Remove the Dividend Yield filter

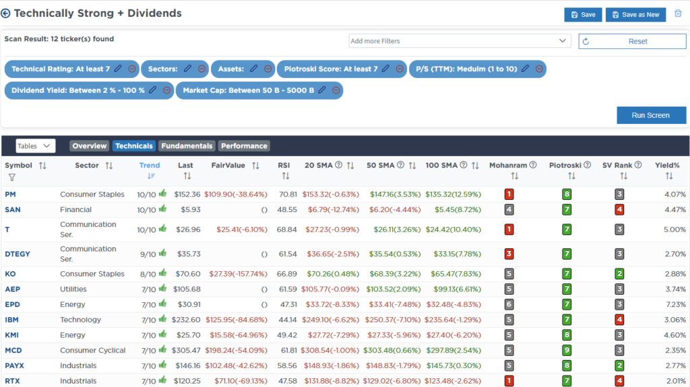point(167,91)
